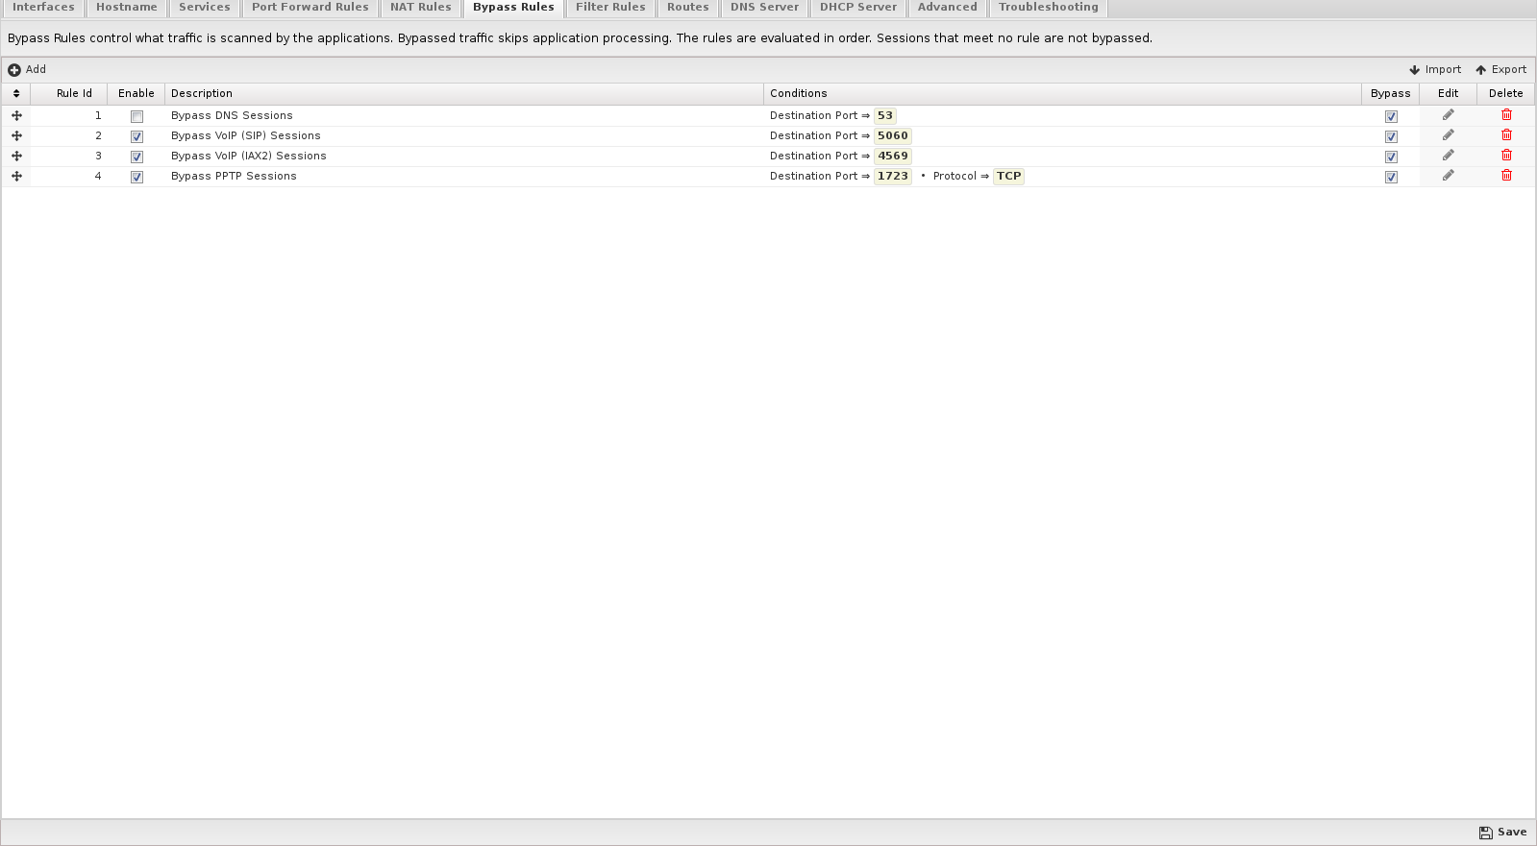
Task: Click the sort arrows column header icon
Action: click(16, 93)
